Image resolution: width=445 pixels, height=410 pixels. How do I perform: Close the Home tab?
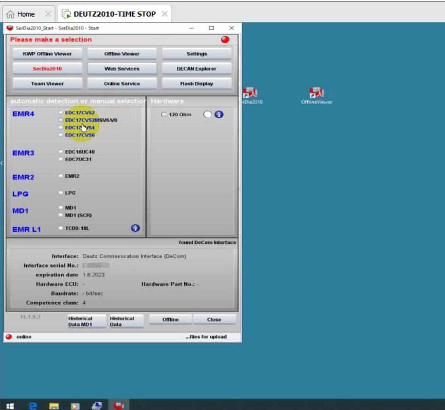coord(48,14)
